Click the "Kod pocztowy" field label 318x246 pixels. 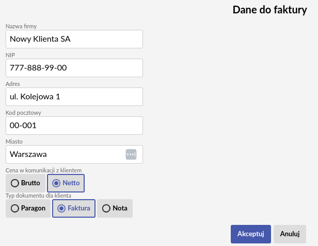[23, 113]
